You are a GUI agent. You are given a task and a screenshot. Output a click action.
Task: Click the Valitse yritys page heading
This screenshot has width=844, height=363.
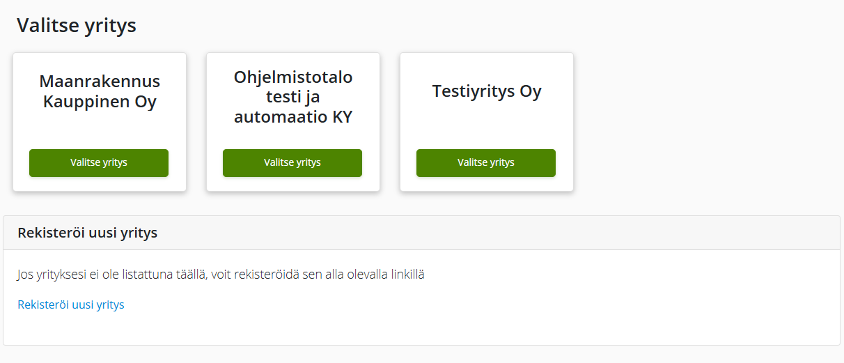click(77, 26)
